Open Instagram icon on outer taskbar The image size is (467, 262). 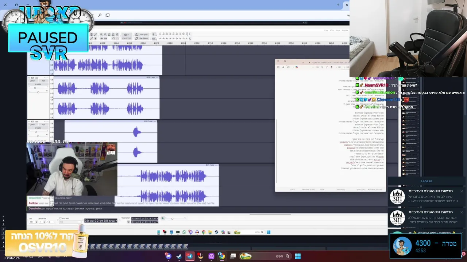click(x=211, y=256)
